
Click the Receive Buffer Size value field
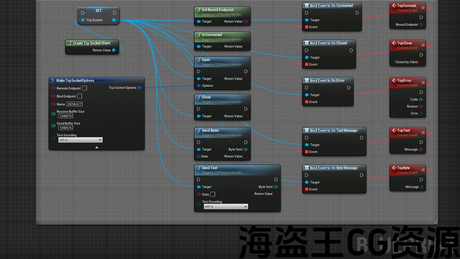[66, 116]
